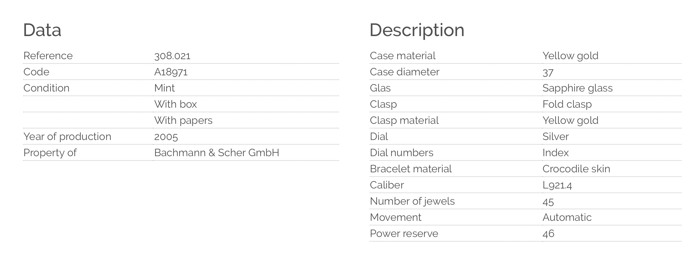
Task: Select the Sapphire glass value
Action: click(577, 88)
